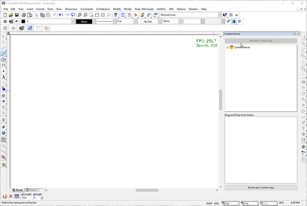The height and width of the screenshot is (206, 307).
Task: Run the spelling check icon
Action: [115, 15]
